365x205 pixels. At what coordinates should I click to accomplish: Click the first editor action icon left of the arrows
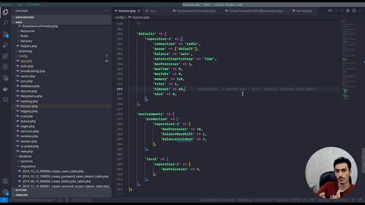click(330, 11)
